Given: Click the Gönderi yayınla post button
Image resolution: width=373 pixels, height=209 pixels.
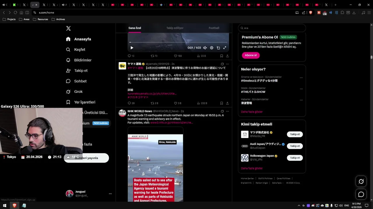Looking at the screenshot, I should tap(86, 158).
